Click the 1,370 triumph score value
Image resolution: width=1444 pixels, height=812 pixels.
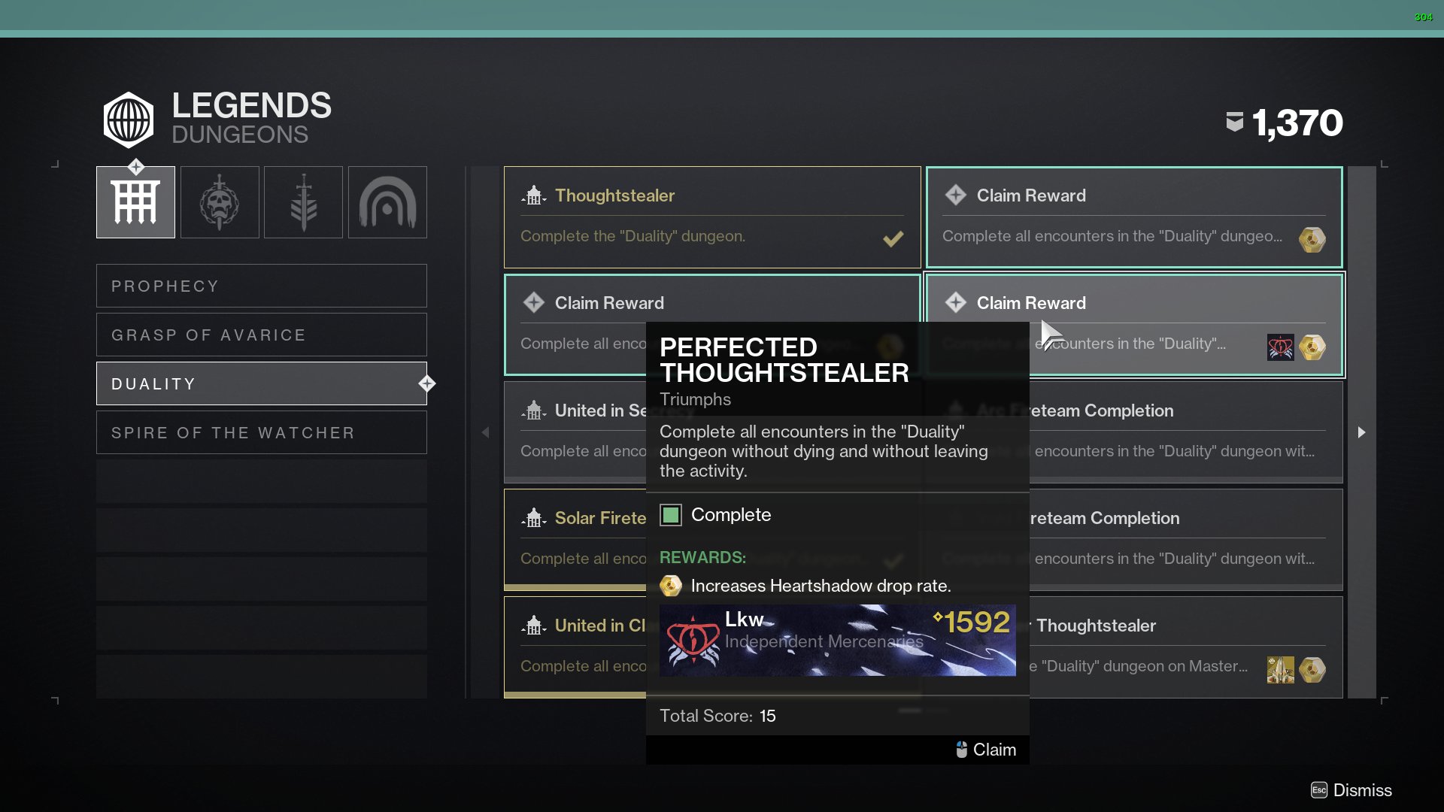point(1297,123)
